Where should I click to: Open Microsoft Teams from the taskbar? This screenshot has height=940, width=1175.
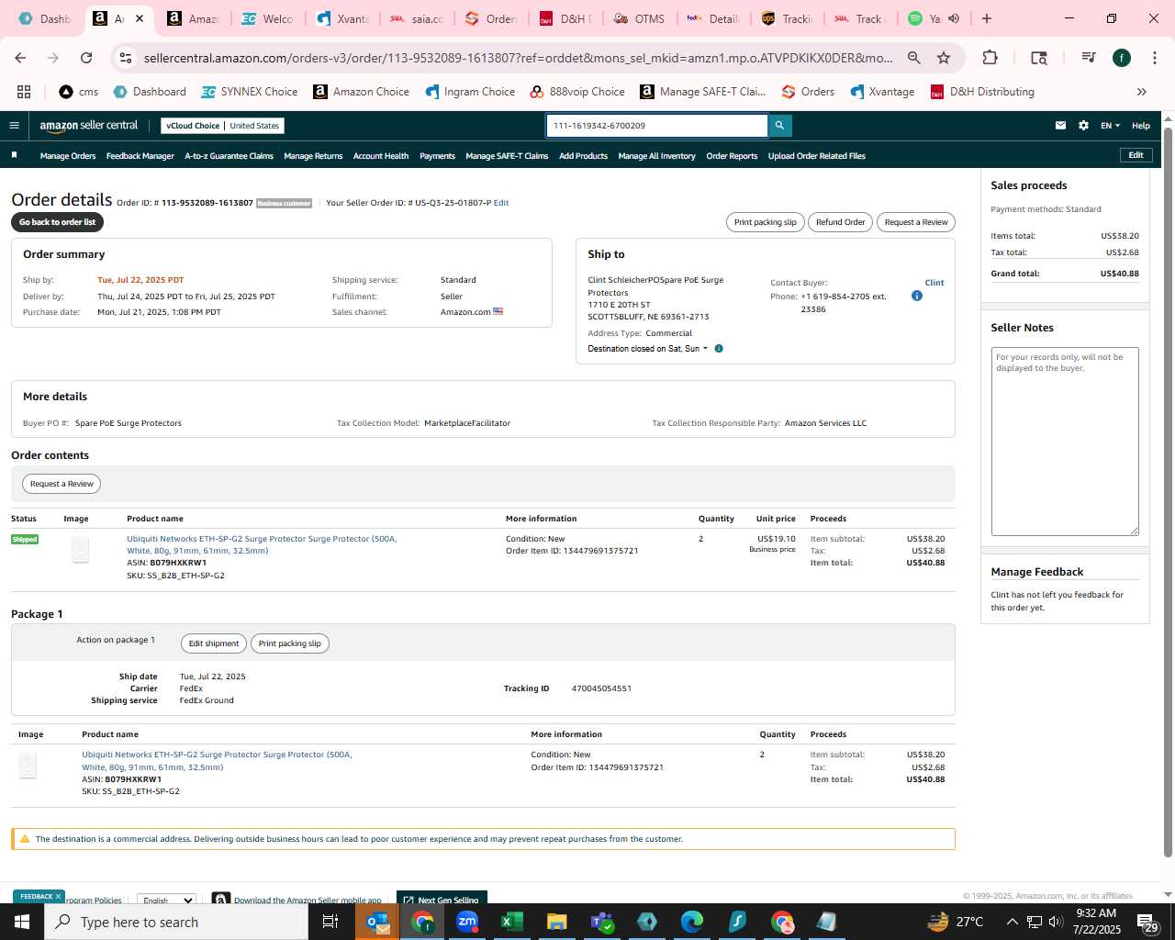click(x=602, y=922)
